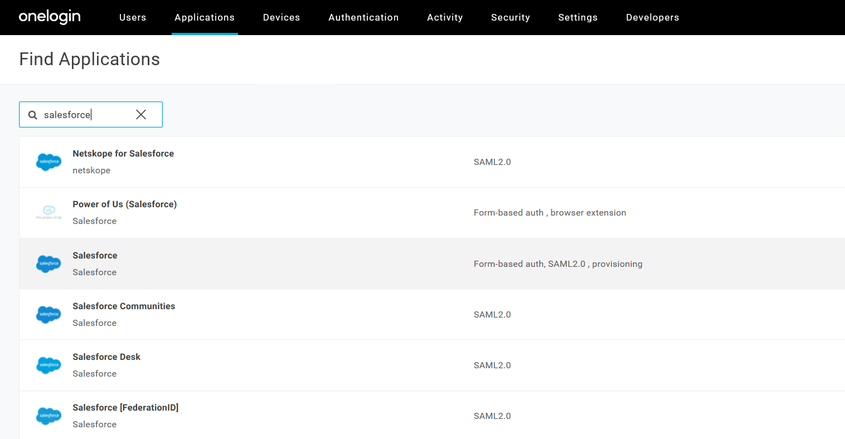This screenshot has height=439, width=845.
Task: Click the 'netskope' vendor label
Action: click(91, 170)
